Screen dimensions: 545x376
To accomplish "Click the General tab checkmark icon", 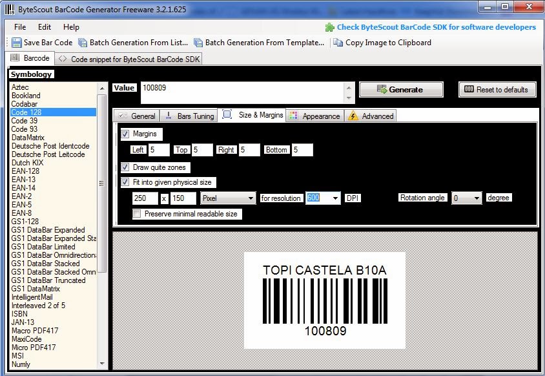I will tap(122, 116).
